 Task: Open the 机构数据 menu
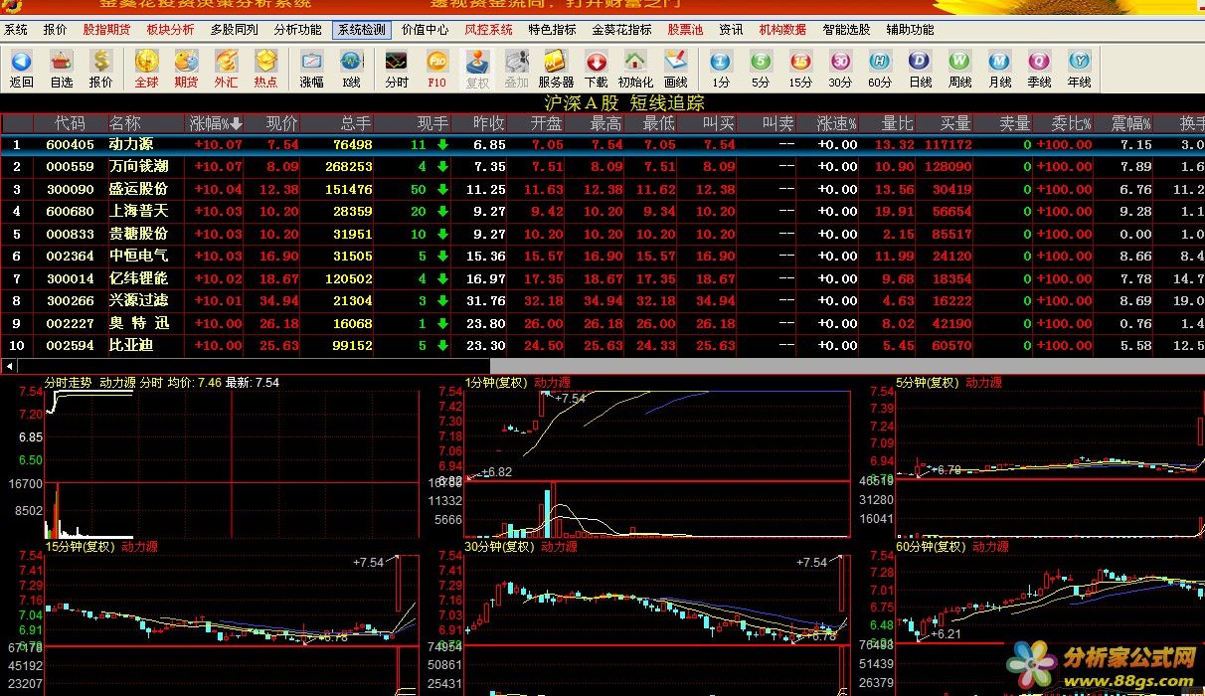pyautogui.click(x=782, y=30)
